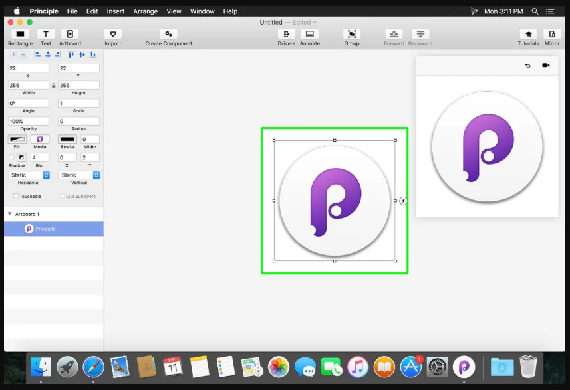Click the shadow Blur field
This screenshot has width=570, height=390.
click(x=40, y=157)
